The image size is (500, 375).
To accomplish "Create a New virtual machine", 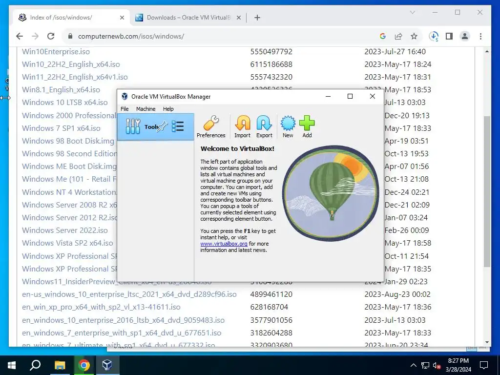I will point(288,126).
